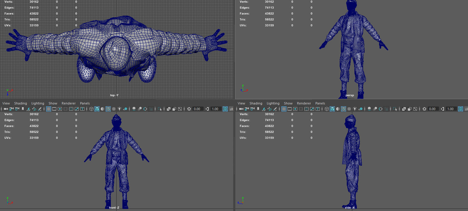Open Lighting menu in front -Z panel
This screenshot has width=468, height=211.
click(38, 103)
